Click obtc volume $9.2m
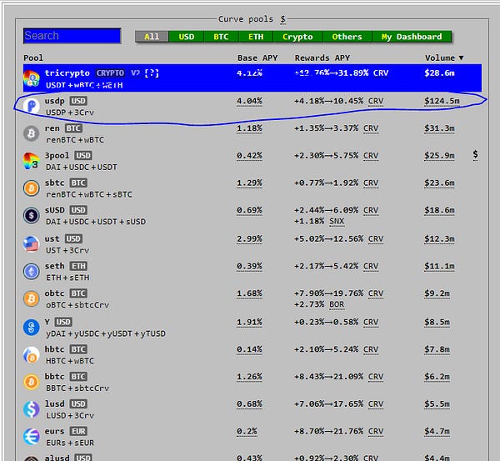Screen dimensions: 500x461 pos(437,293)
